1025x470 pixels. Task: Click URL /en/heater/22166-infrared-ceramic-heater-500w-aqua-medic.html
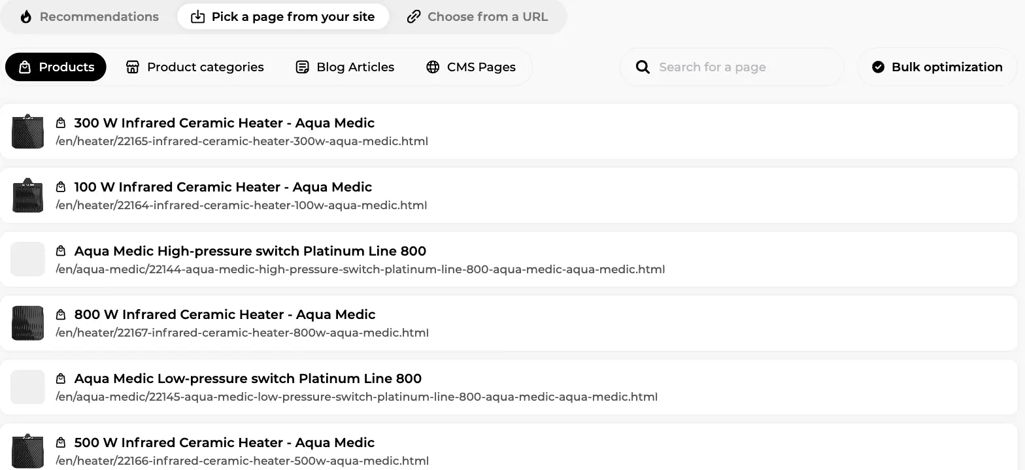(242, 461)
